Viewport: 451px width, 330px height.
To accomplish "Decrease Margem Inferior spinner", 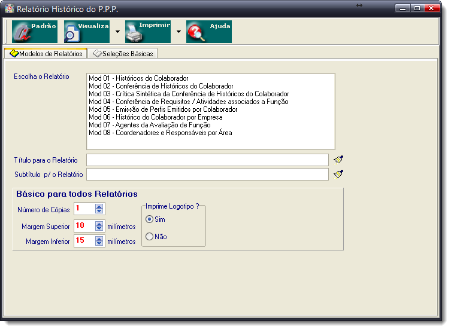I will click(99, 243).
